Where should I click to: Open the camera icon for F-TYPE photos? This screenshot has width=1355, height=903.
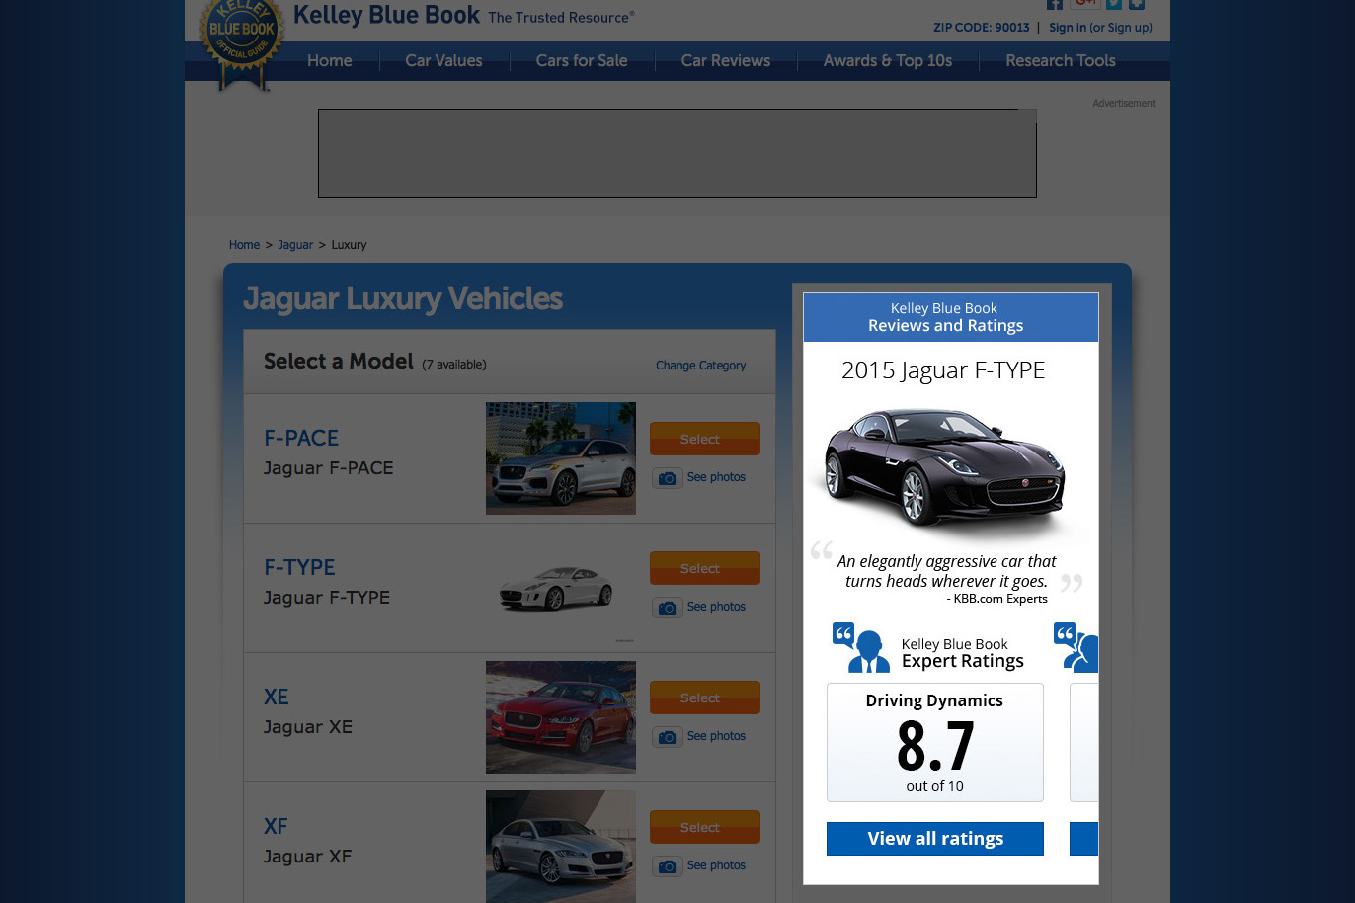coord(668,608)
